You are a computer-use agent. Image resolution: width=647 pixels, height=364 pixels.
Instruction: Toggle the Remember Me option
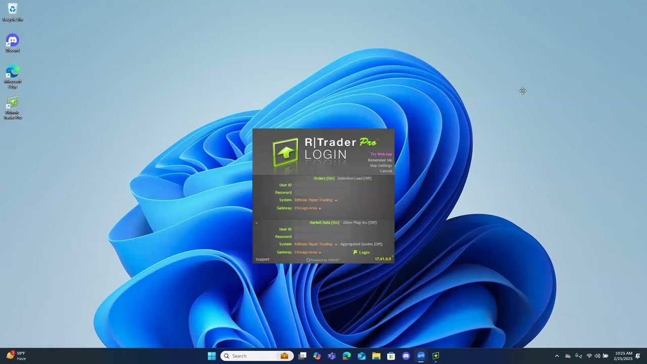(380, 160)
